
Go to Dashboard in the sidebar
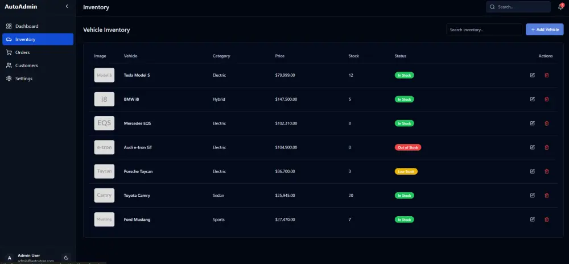click(x=38, y=26)
